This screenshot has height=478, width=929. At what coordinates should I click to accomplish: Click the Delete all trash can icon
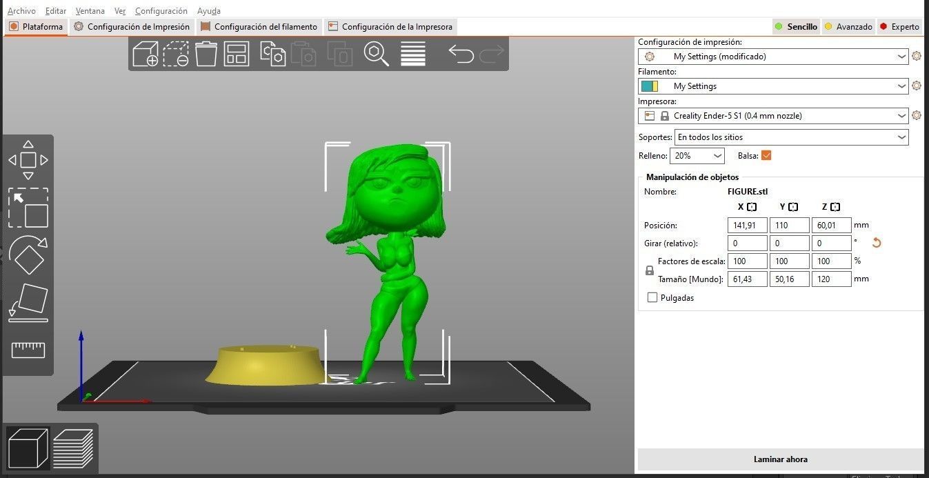206,54
